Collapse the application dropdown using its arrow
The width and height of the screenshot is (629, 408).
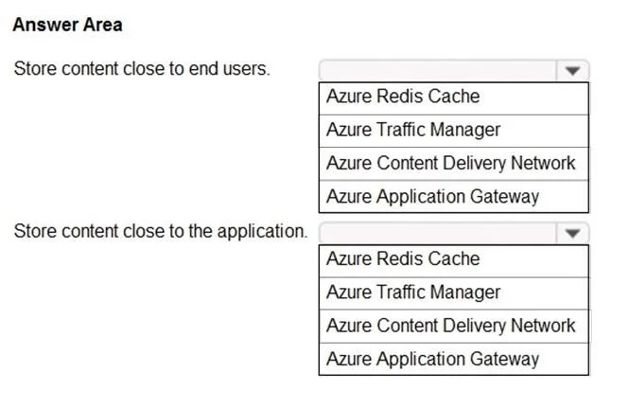(572, 233)
